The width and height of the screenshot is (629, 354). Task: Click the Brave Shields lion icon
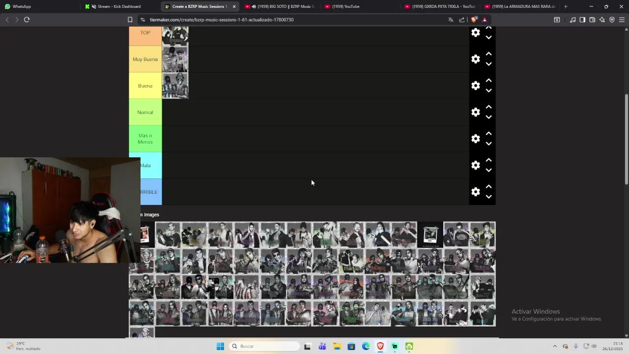pyautogui.click(x=474, y=20)
